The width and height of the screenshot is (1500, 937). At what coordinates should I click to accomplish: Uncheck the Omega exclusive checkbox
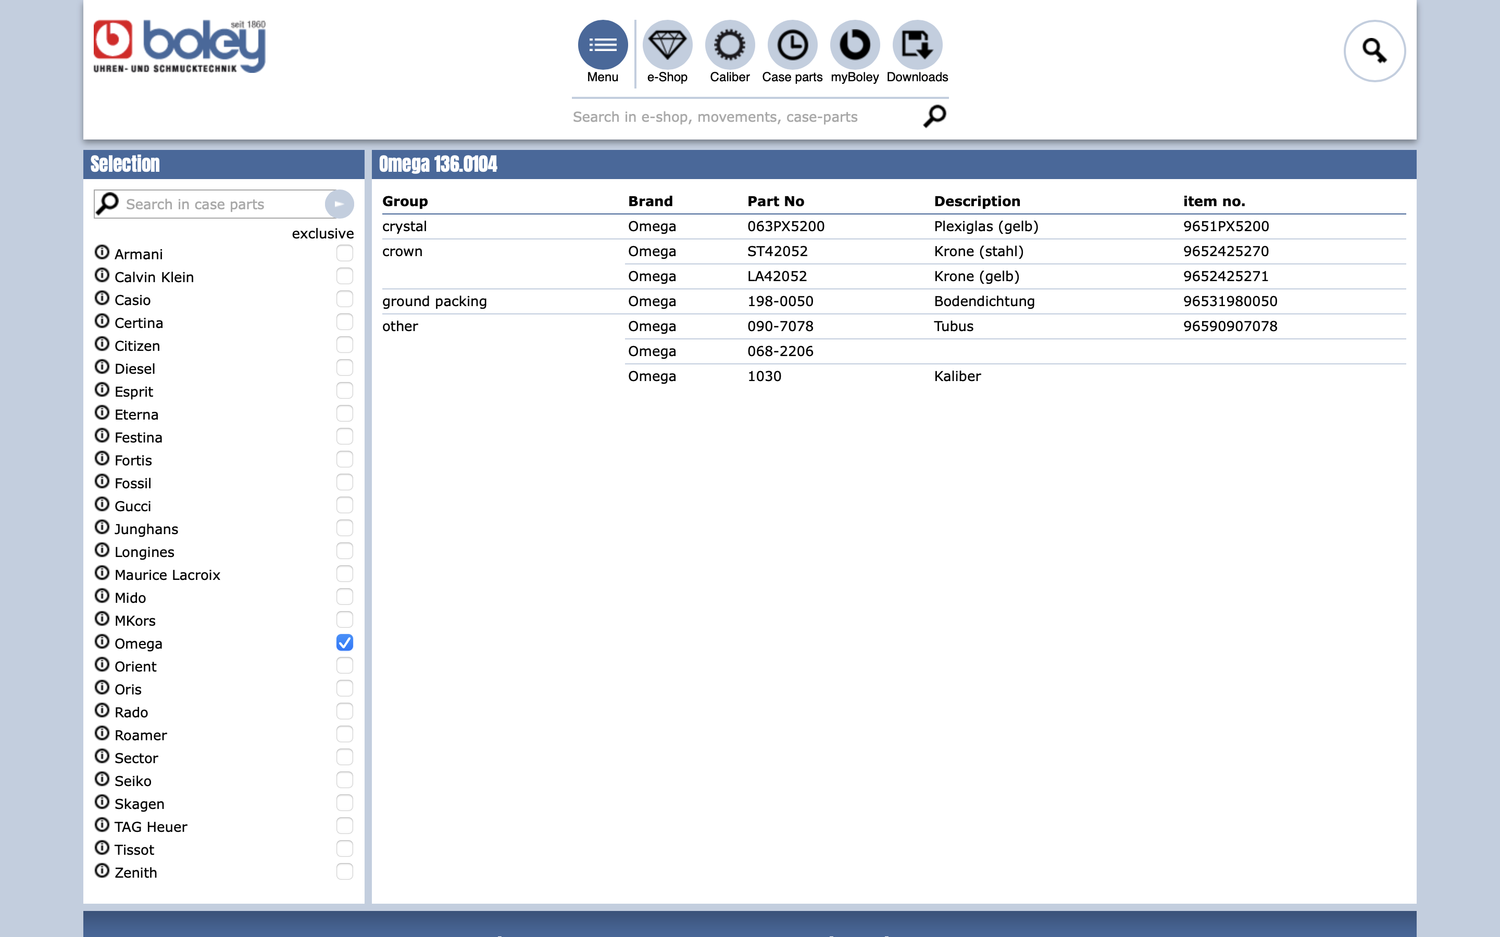pyautogui.click(x=345, y=643)
